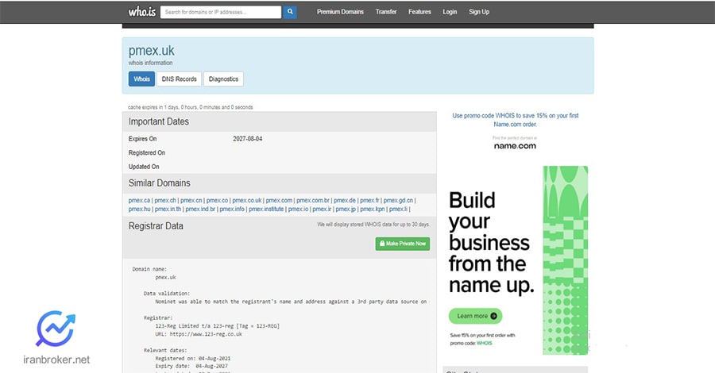715x373 pixels.
Task: Click the 'Registered on: 04-Aug-2021' line
Action: (x=193, y=359)
